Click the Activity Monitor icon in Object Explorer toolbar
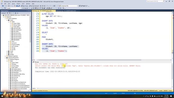This screenshot has width=174, height=98. tap(17, 13)
